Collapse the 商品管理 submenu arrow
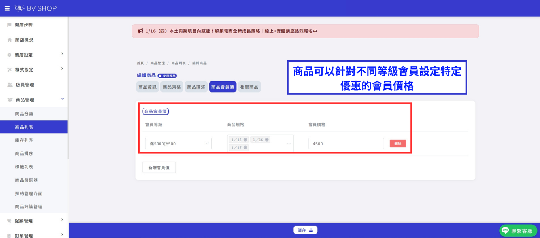 [x=62, y=99]
